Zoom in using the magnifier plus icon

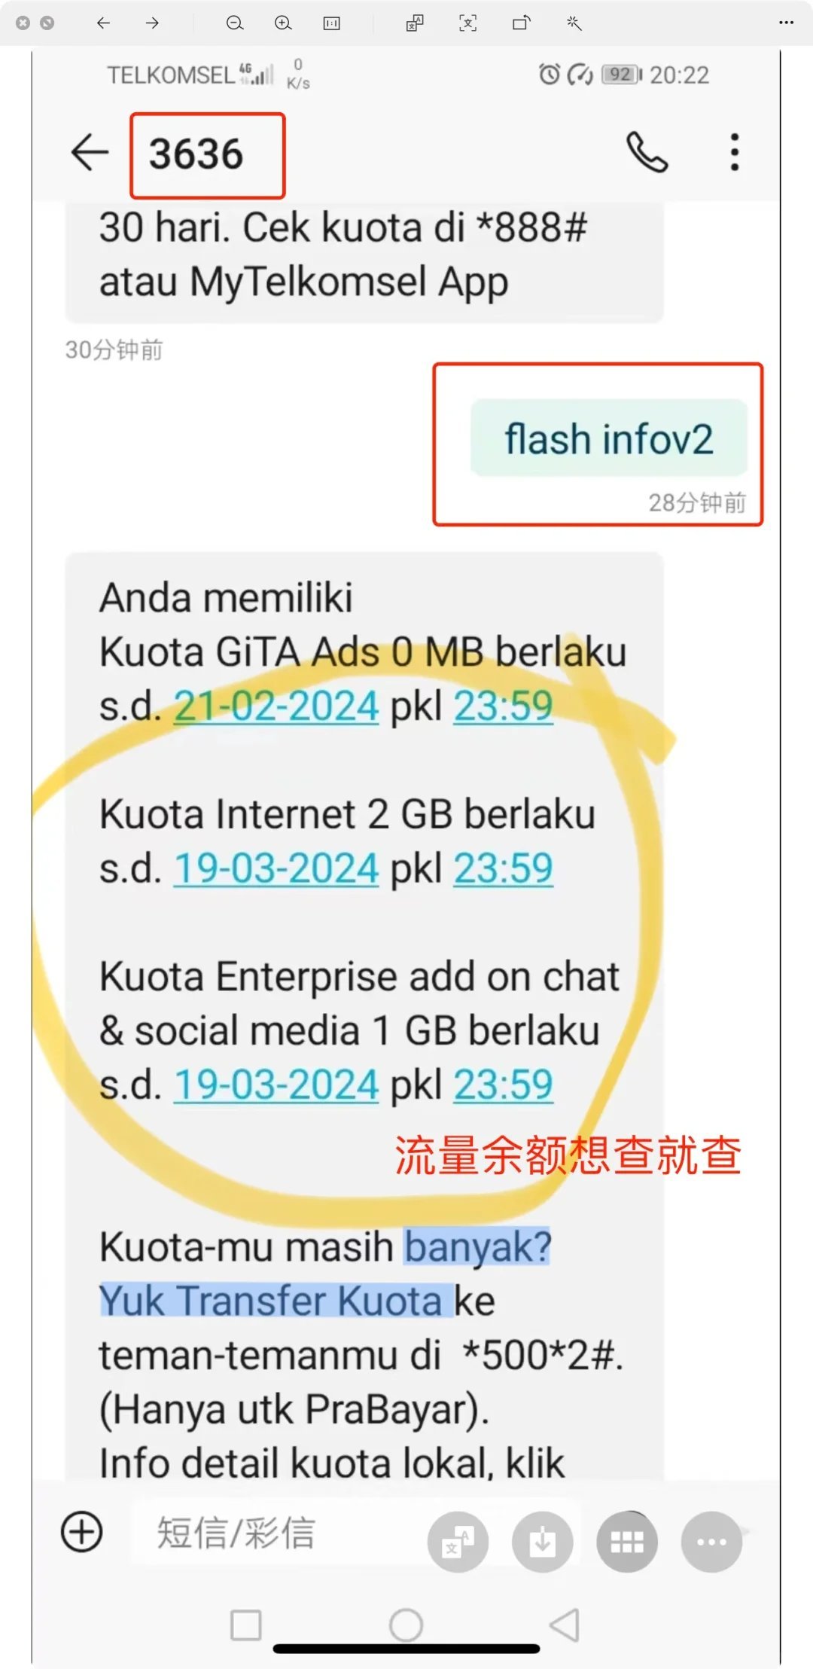[x=283, y=23]
